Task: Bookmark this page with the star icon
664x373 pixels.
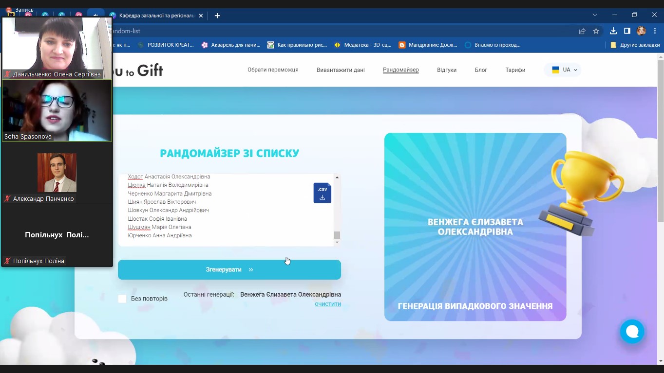Action: pos(596,31)
